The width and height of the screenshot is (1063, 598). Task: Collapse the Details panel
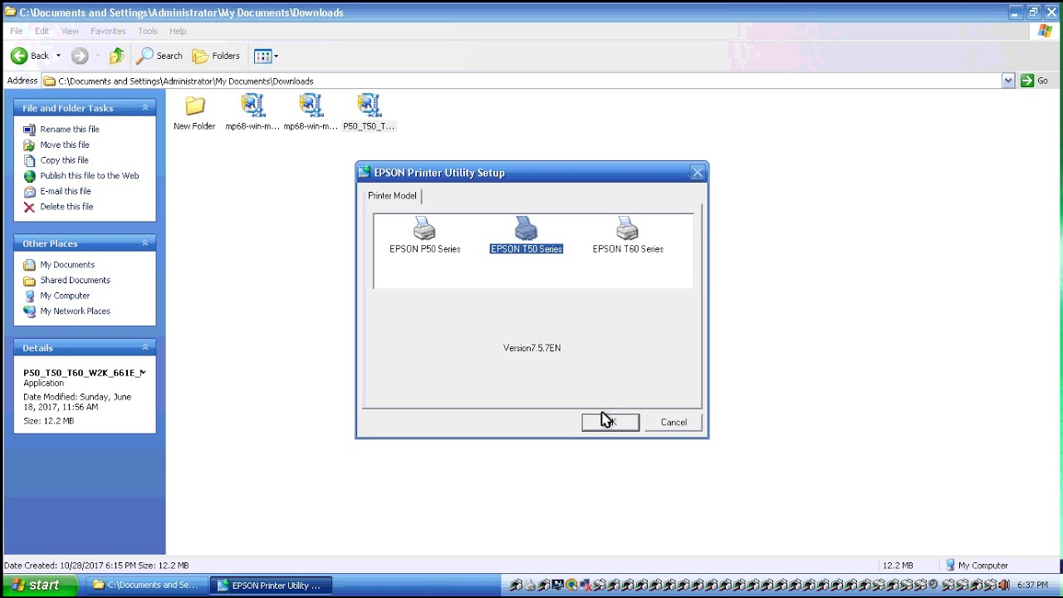click(145, 347)
